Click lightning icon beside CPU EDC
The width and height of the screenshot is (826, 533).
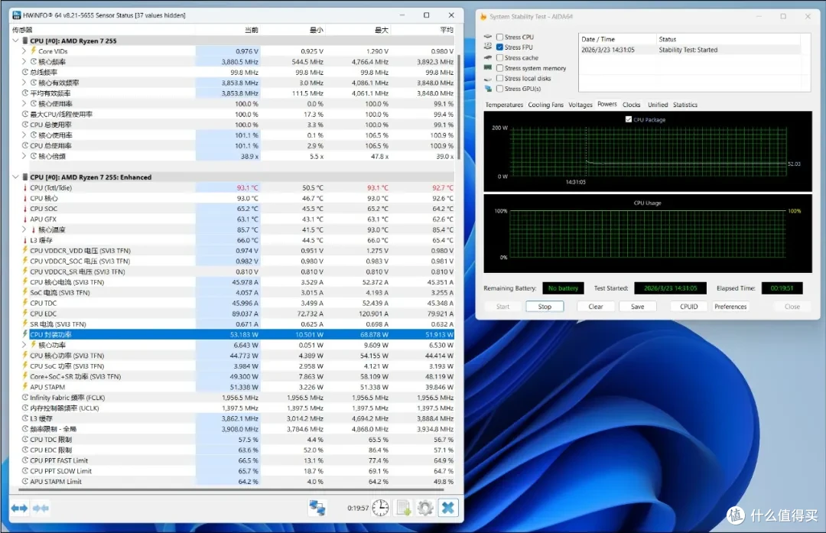pos(24,314)
